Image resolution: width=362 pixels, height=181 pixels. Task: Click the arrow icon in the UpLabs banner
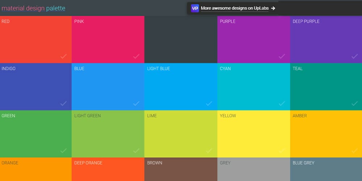(x=273, y=8)
